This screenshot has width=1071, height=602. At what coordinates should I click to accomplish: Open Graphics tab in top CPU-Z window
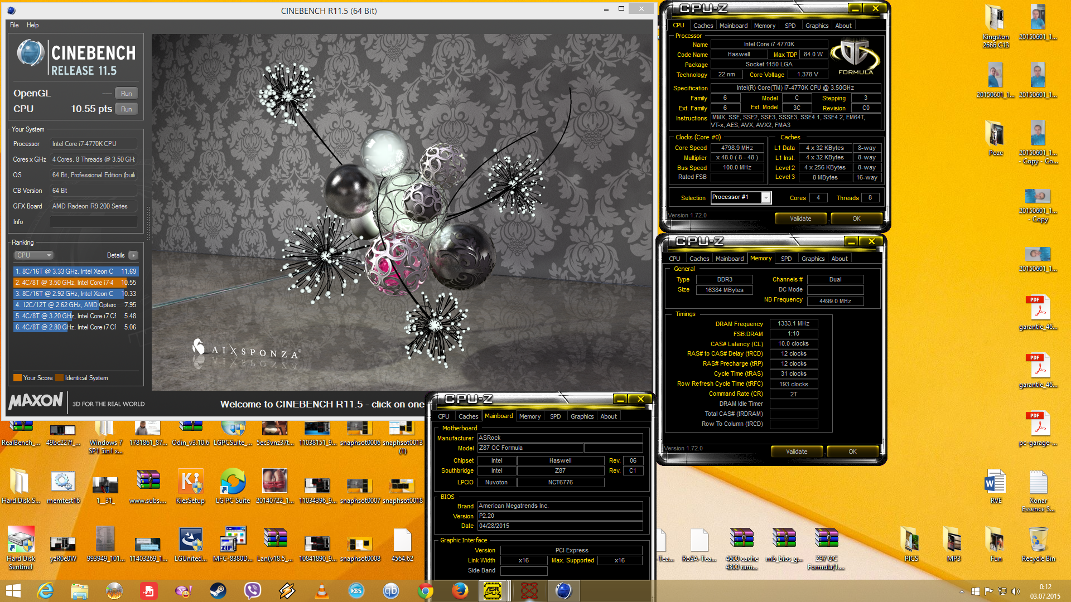coord(817,26)
